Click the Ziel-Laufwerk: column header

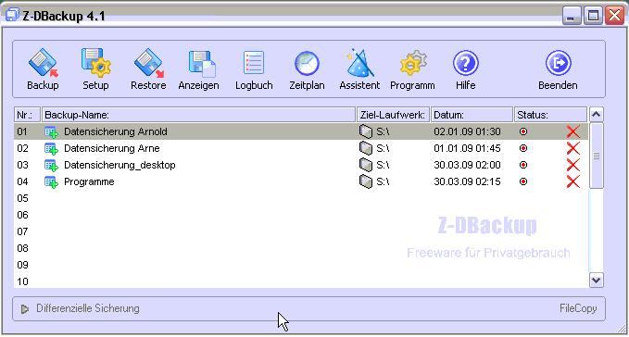click(393, 115)
